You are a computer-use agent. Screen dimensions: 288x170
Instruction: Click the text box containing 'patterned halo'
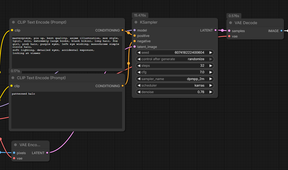(x=67, y=110)
